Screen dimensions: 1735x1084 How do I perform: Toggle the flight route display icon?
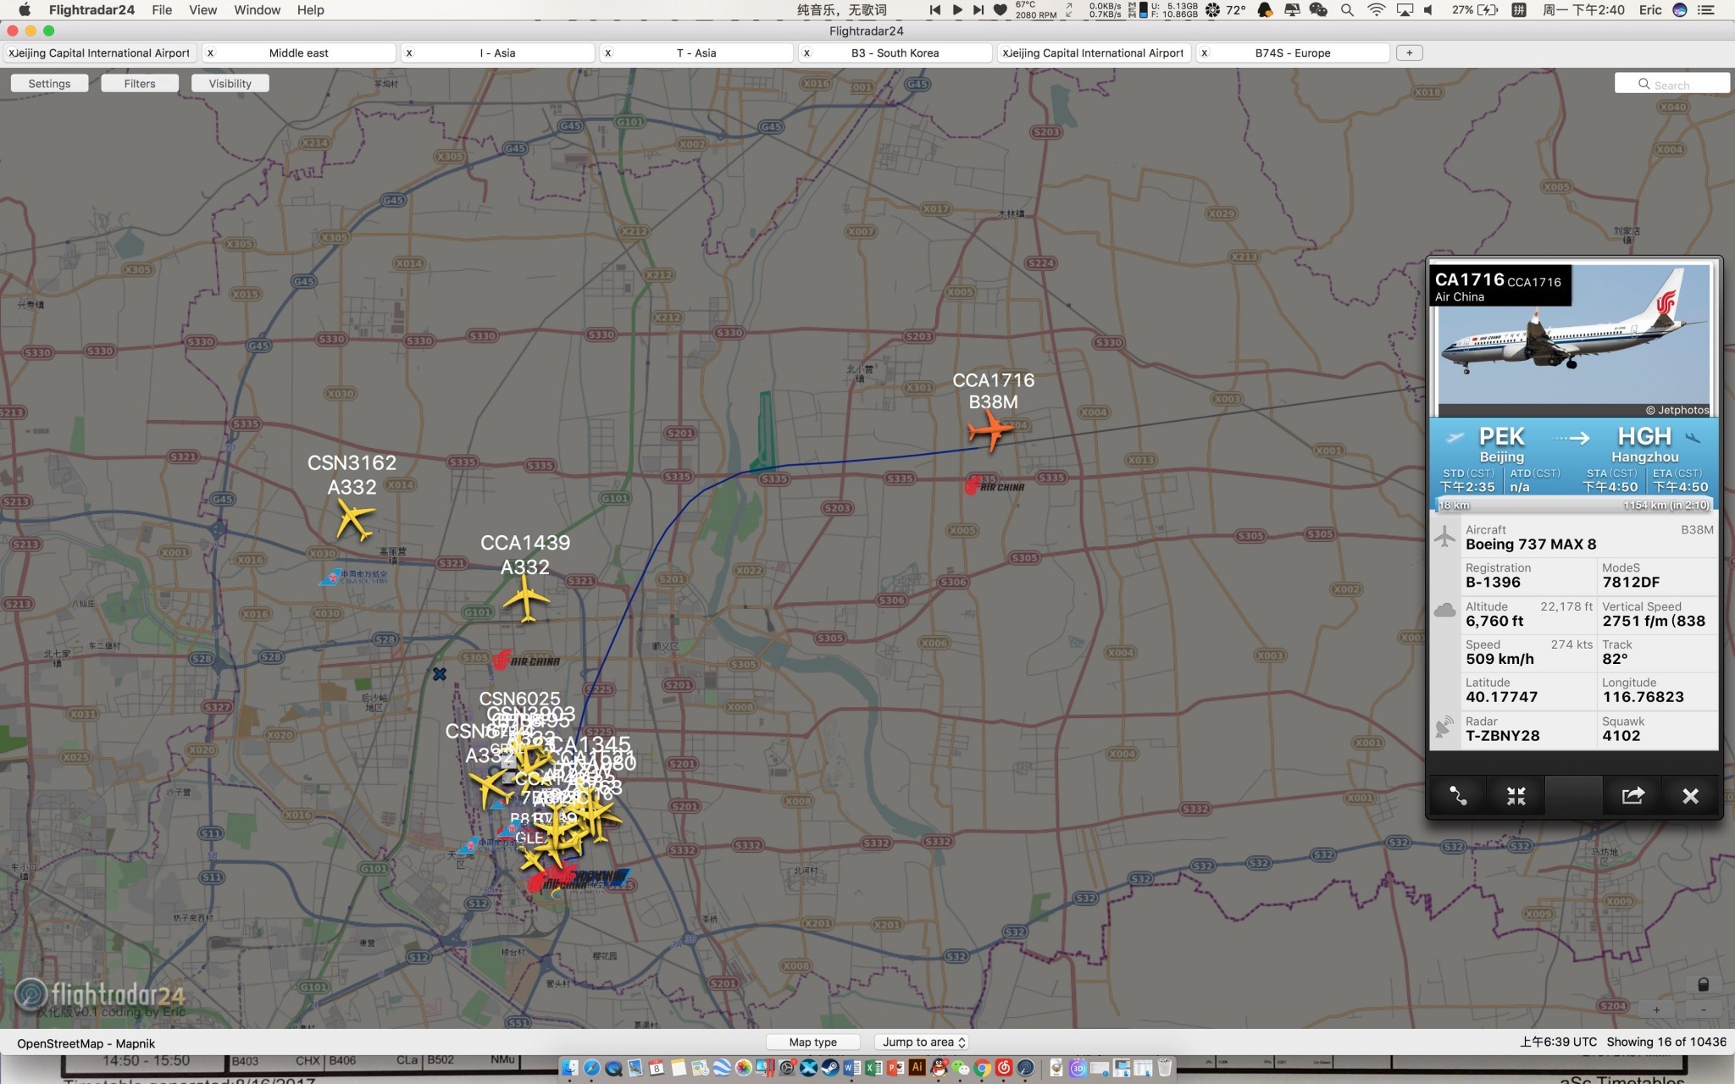click(1458, 796)
